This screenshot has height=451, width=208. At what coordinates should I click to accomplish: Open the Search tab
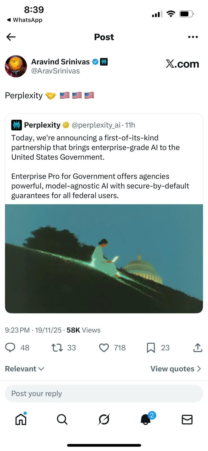pos(62,419)
